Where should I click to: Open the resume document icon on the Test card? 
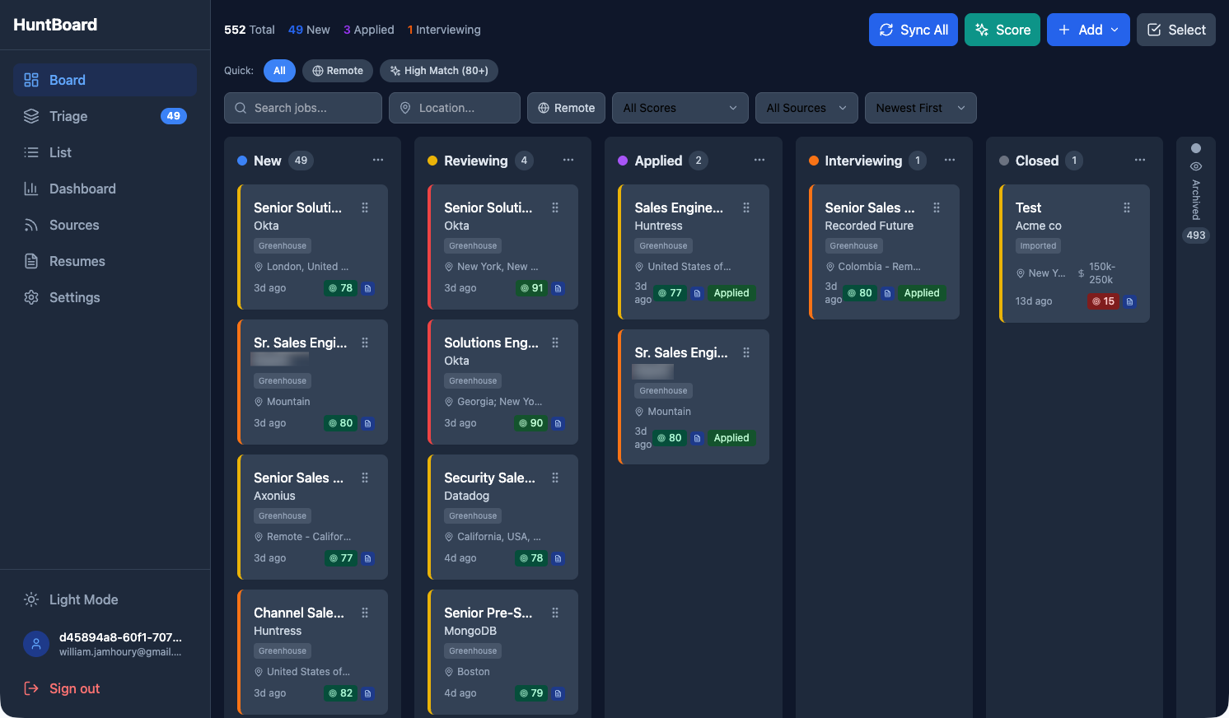coord(1129,301)
